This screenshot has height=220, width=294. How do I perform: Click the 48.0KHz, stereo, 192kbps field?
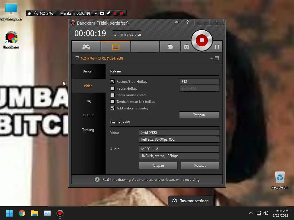pyautogui.click(x=179, y=156)
